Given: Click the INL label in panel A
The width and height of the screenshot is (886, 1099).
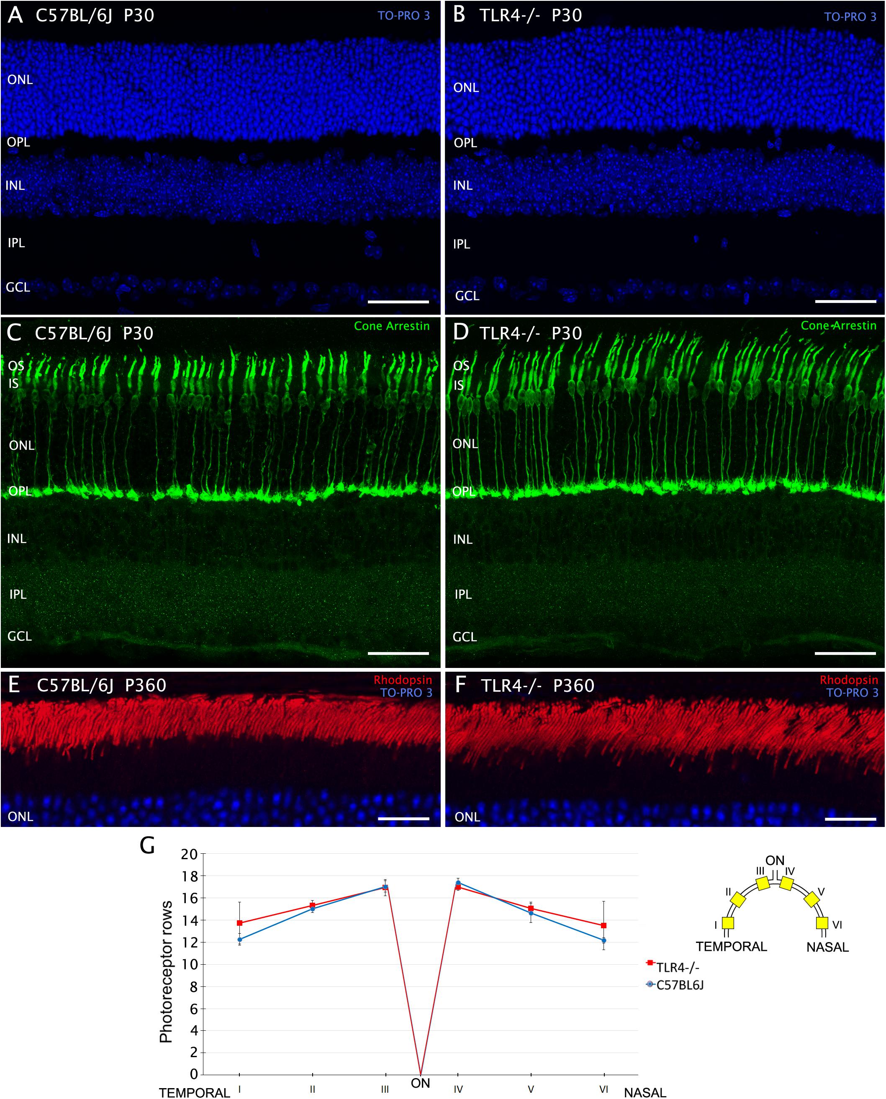Looking at the screenshot, I should point(15,185).
